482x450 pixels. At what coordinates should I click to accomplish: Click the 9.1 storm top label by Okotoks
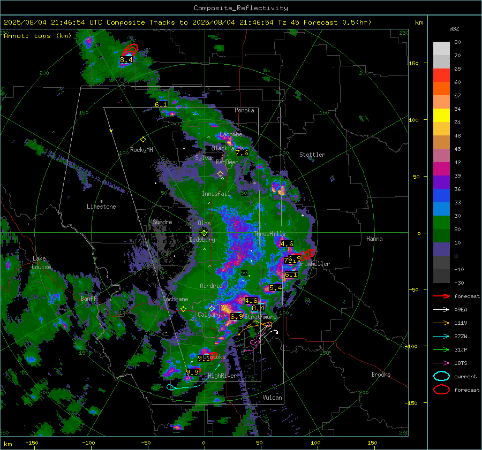pos(203,358)
